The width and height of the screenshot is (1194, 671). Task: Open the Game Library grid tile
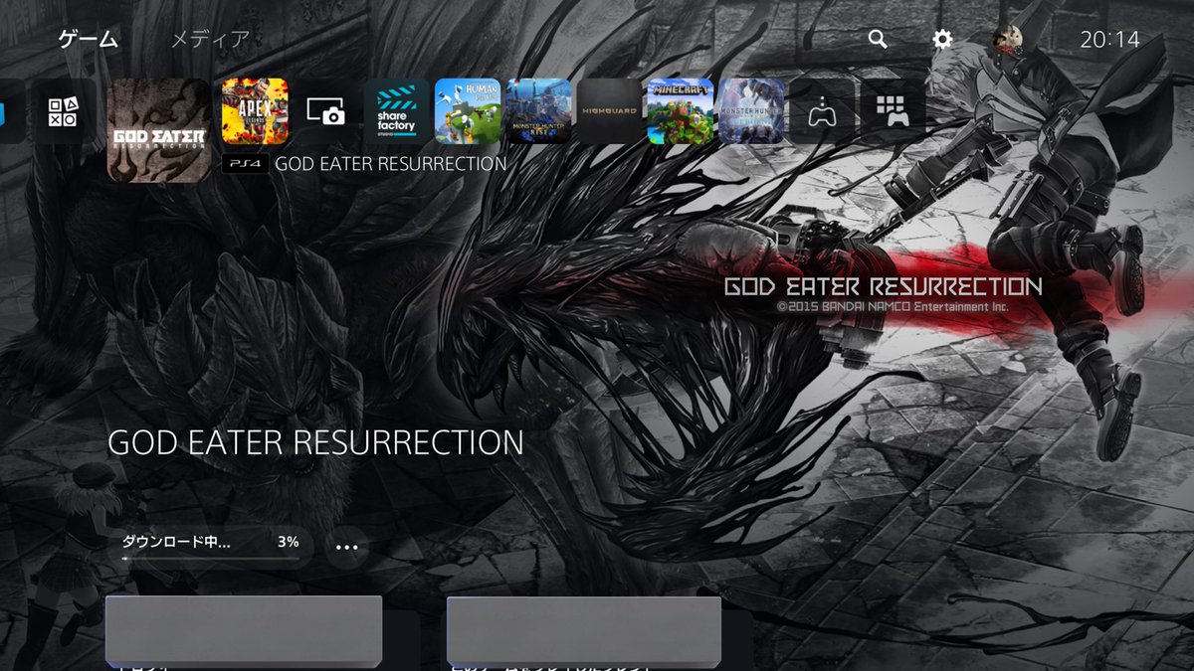[x=893, y=112]
